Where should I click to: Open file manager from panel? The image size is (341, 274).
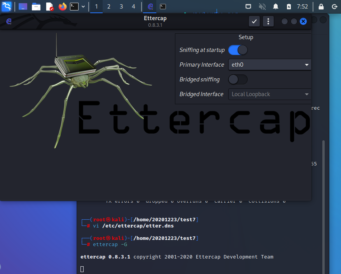click(36, 7)
